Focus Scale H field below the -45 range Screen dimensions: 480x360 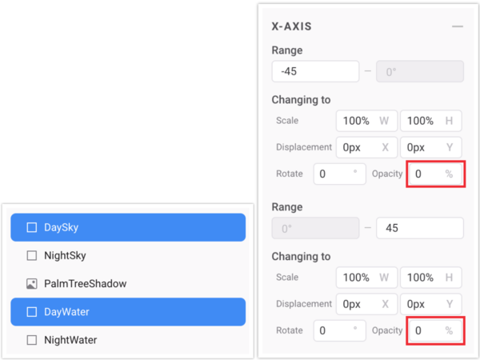430,121
